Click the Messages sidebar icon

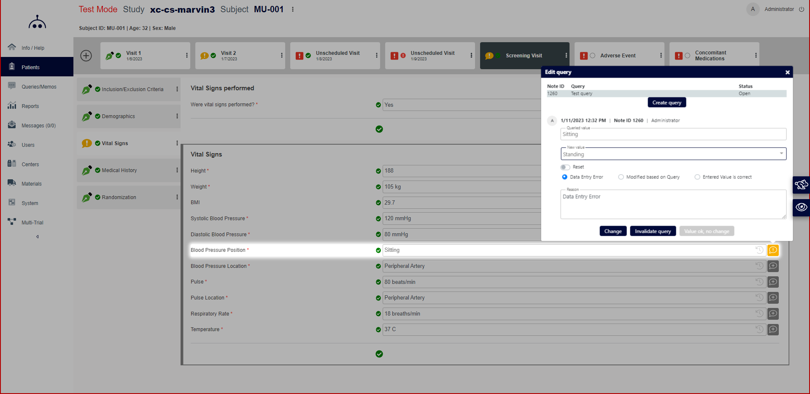click(12, 125)
